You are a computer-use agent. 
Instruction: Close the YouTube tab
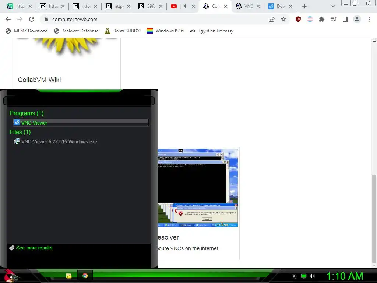point(193,6)
